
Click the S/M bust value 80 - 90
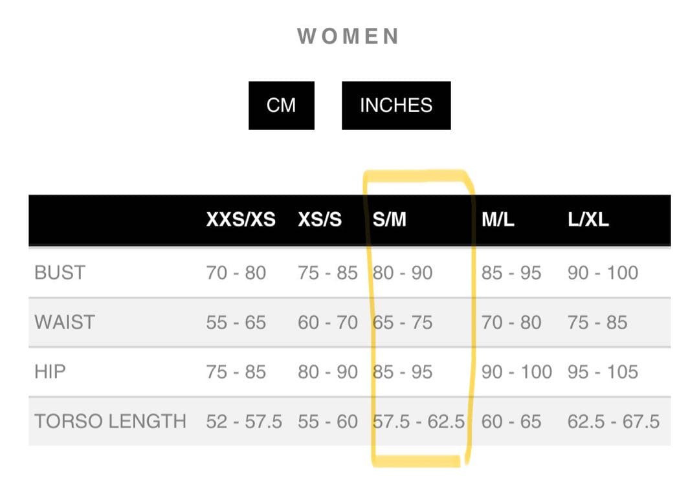click(x=403, y=273)
